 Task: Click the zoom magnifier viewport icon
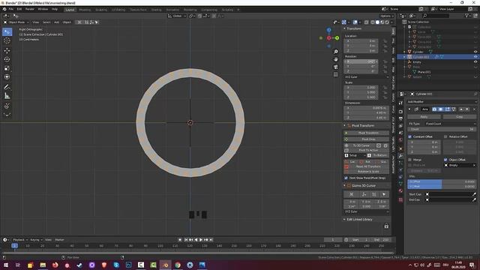pos(336,52)
